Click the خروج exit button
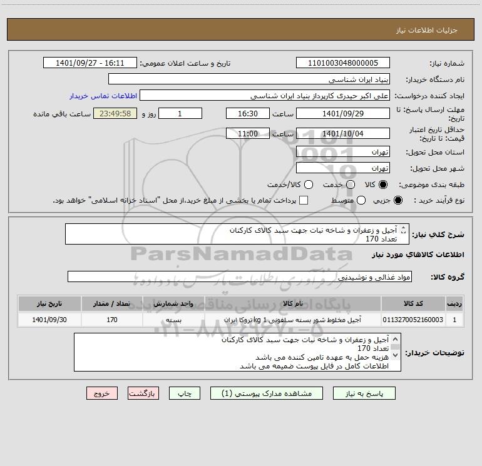The image size is (482, 466). point(102,393)
